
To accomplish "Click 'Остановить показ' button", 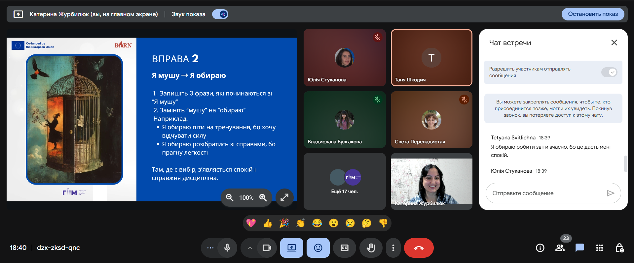I will point(593,14).
